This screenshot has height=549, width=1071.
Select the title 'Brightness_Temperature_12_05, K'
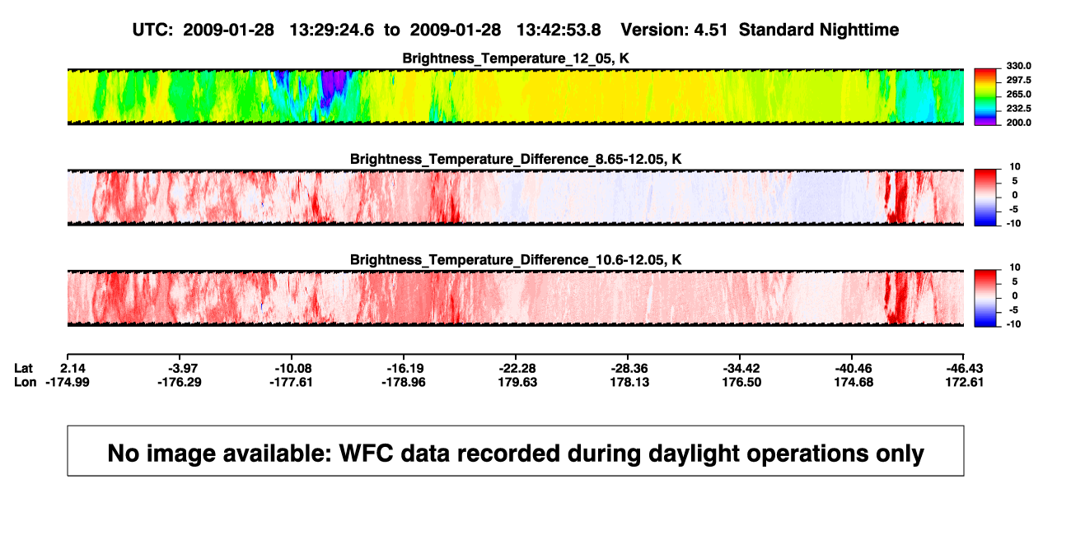coord(516,58)
